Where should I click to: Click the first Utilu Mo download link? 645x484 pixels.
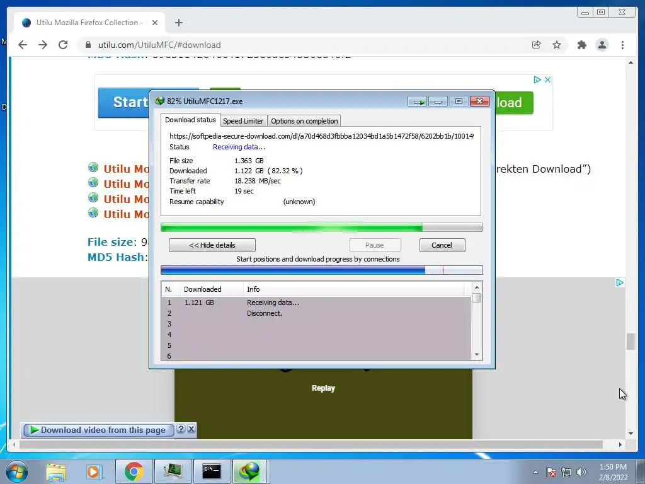pyautogui.click(x=126, y=169)
